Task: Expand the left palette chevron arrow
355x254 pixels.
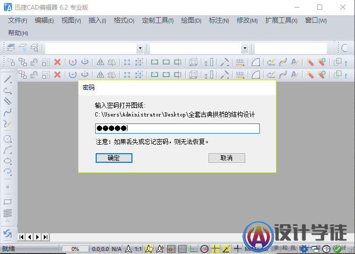Action: click(8, 221)
